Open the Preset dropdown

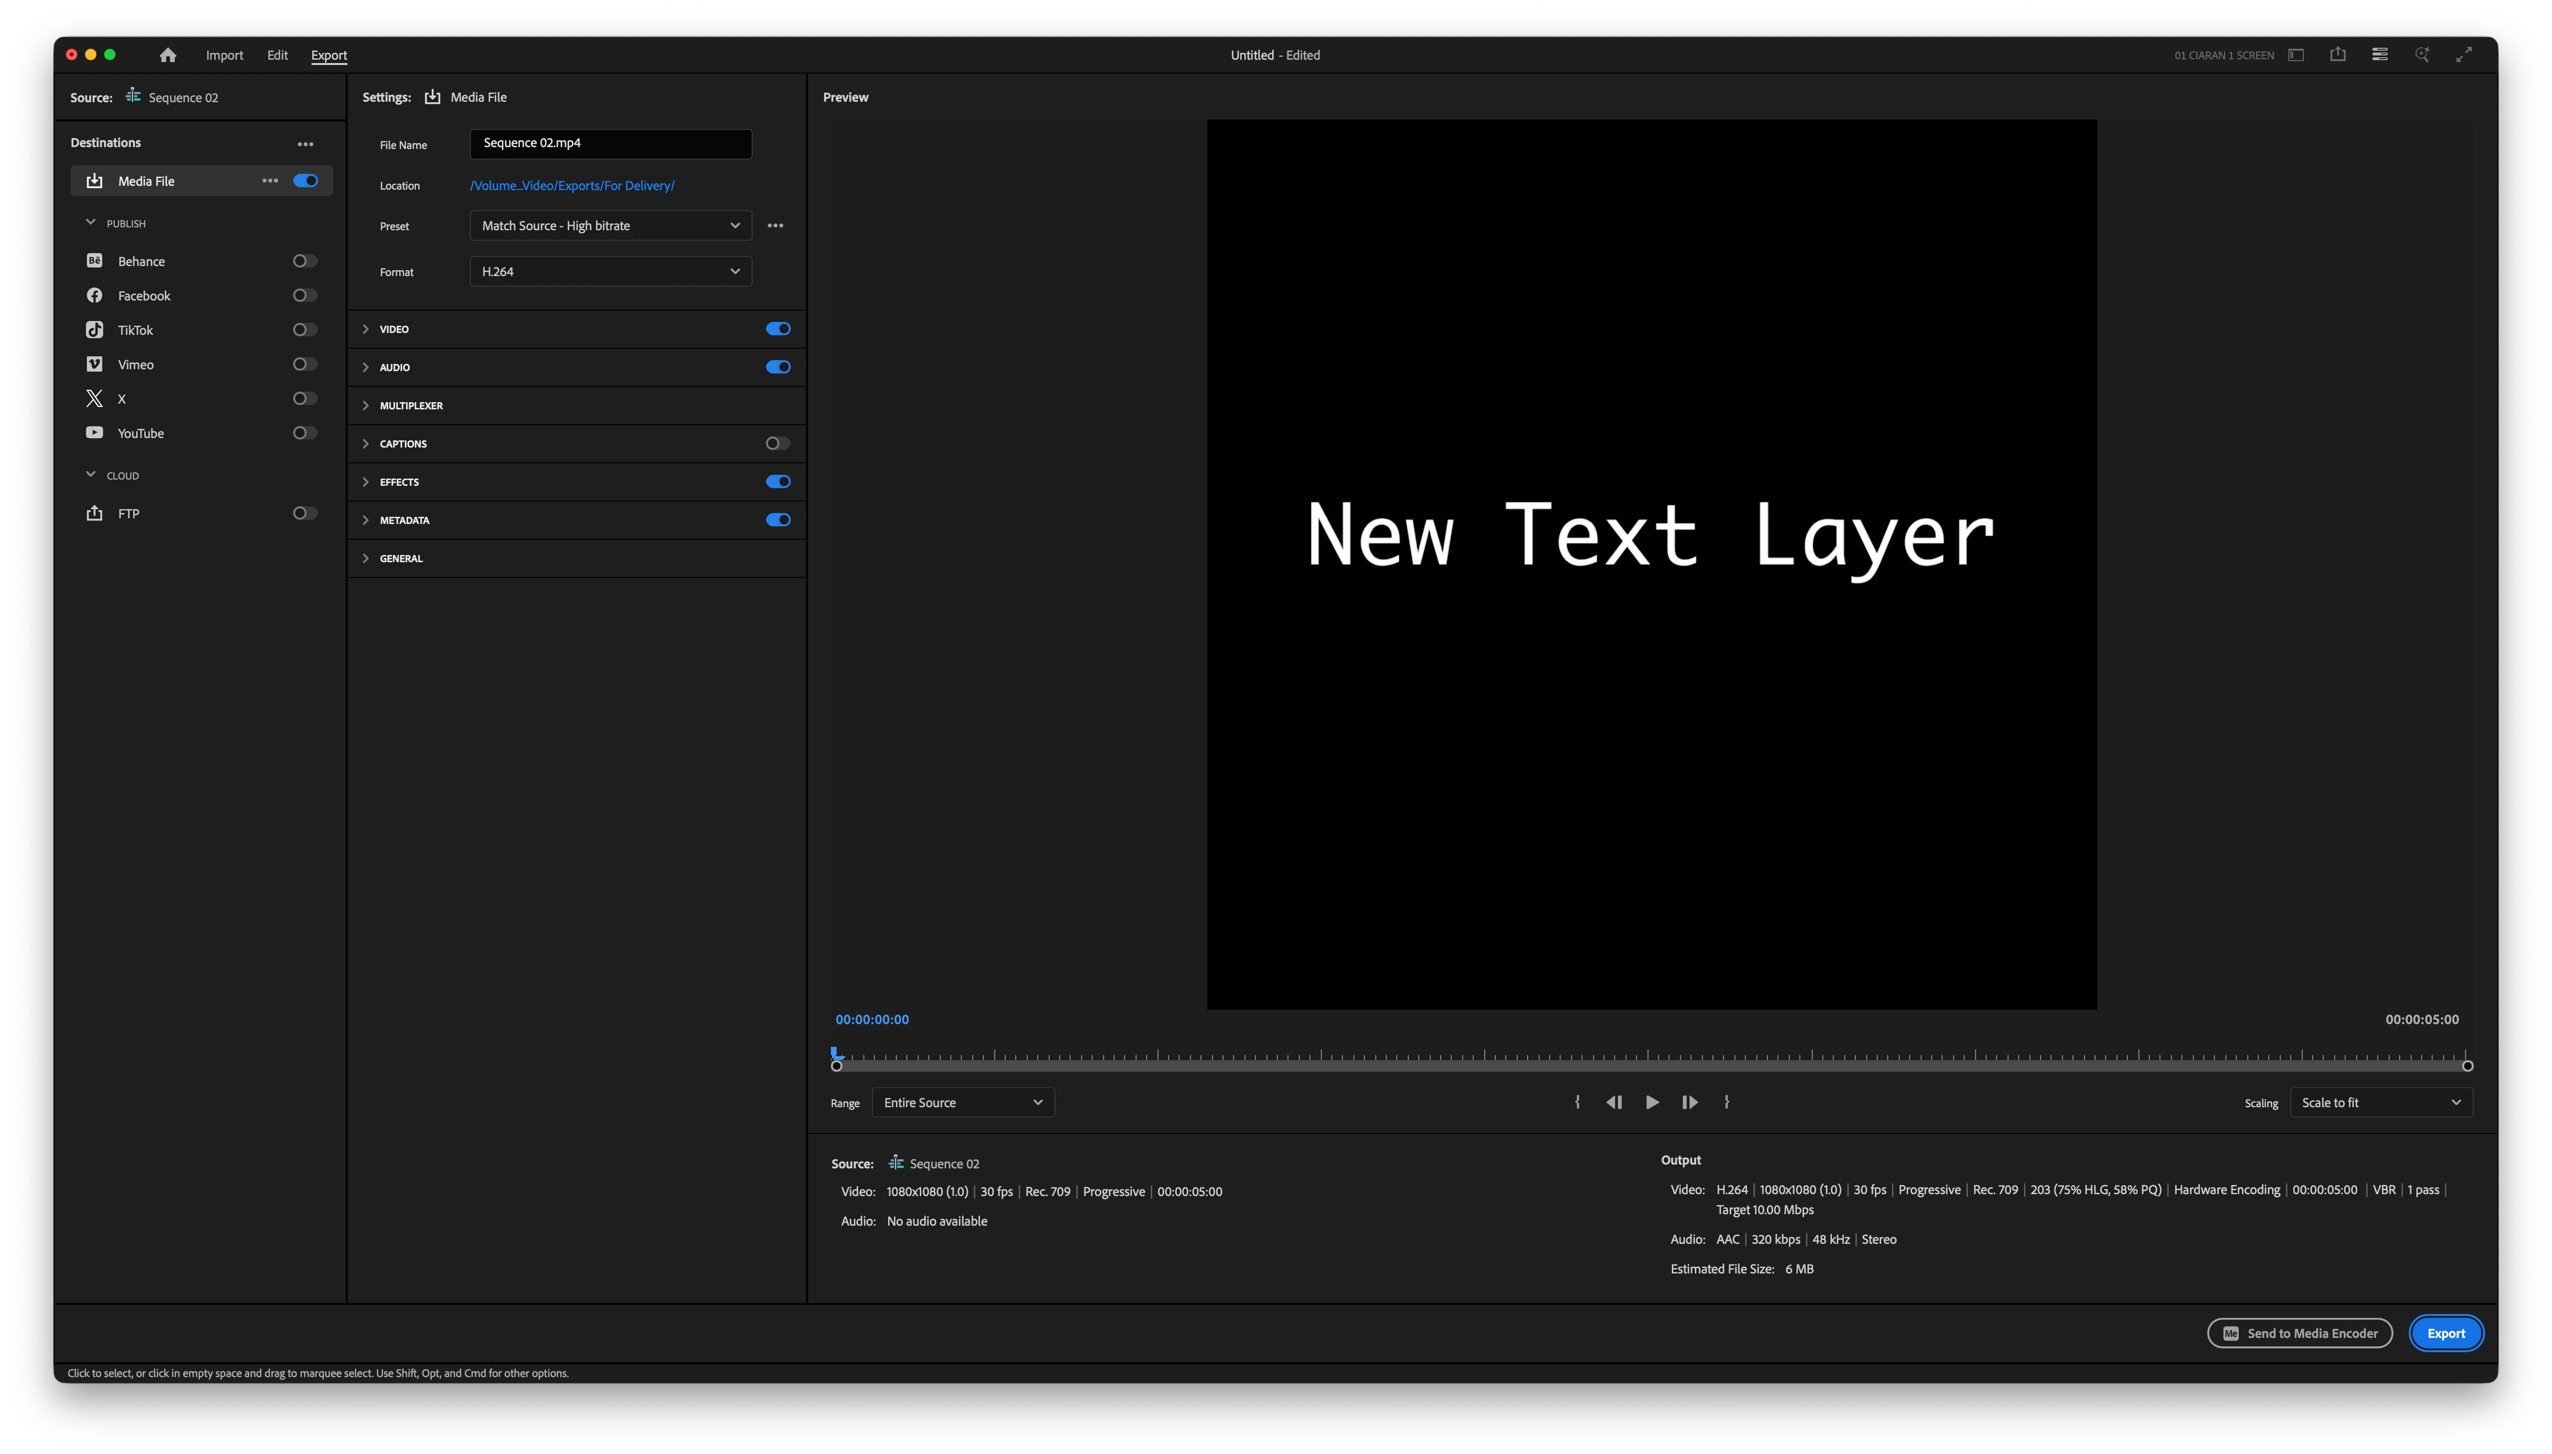(x=610, y=225)
